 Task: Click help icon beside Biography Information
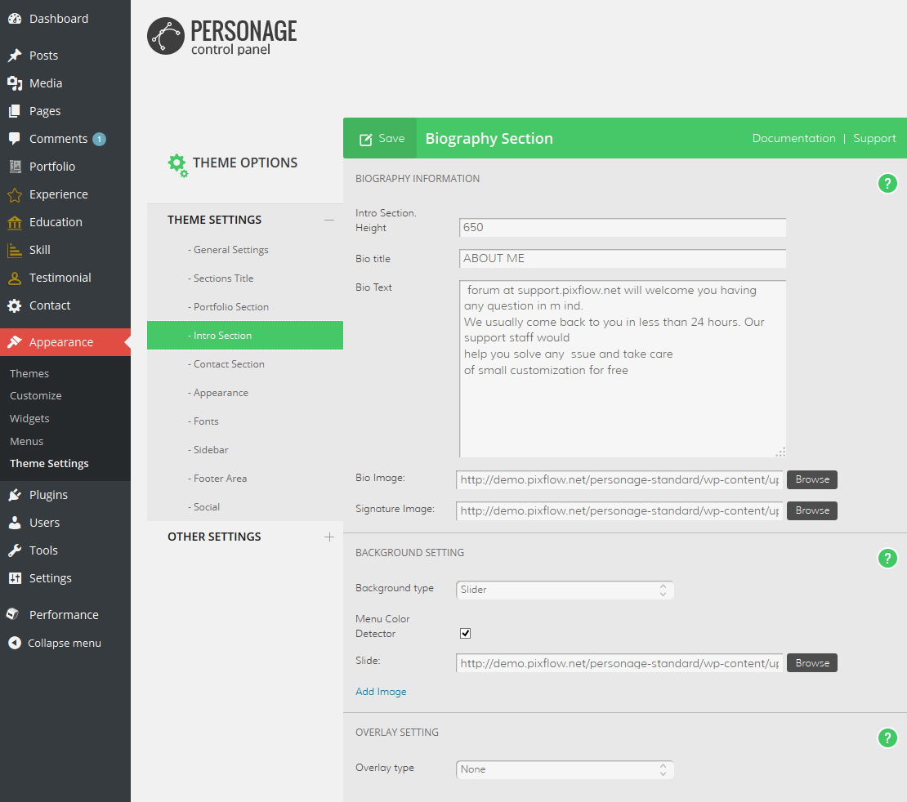(887, 184)
